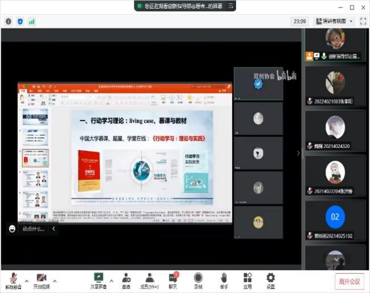Collapse the participant video strip chevron
The image size is (370, 293).
tap(298, 153)
